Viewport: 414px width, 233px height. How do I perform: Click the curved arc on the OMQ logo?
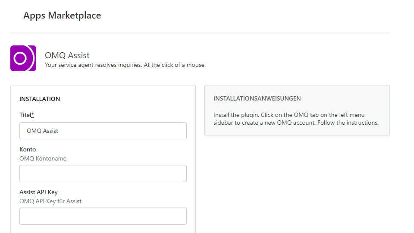33,58
